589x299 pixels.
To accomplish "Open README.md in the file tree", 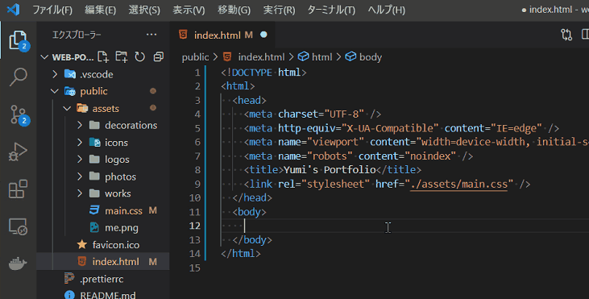I will (108, 295).
